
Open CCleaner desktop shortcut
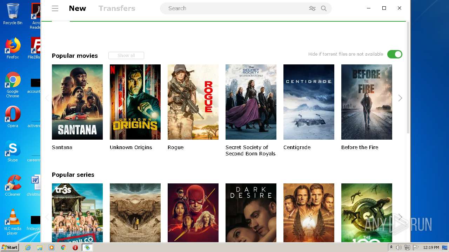13,185
